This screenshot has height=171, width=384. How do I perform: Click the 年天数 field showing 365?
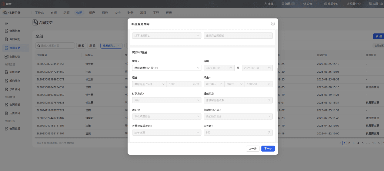pyautogui.click(x=238, y=133)
